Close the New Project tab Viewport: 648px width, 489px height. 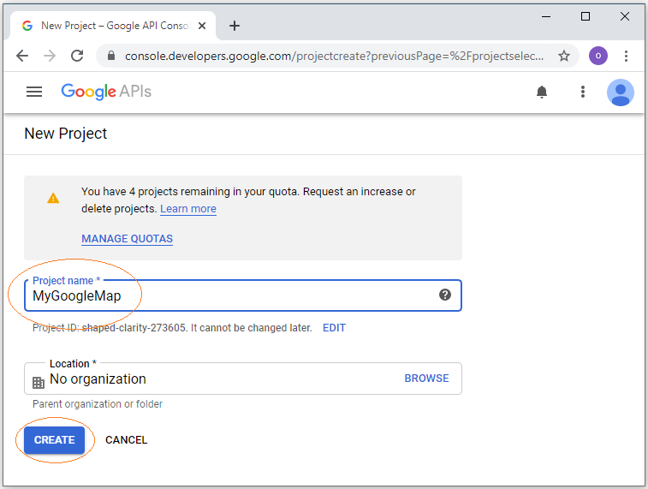[x=202, y=26]
